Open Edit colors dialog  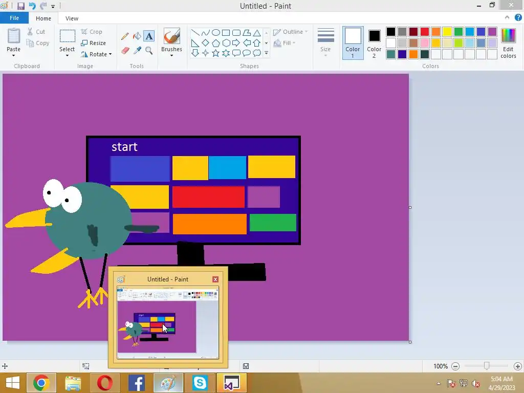pos(508,43)
